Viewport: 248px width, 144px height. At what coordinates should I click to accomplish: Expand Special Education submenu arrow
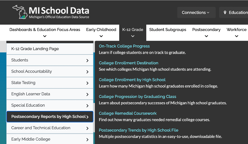tap(87, 106)
